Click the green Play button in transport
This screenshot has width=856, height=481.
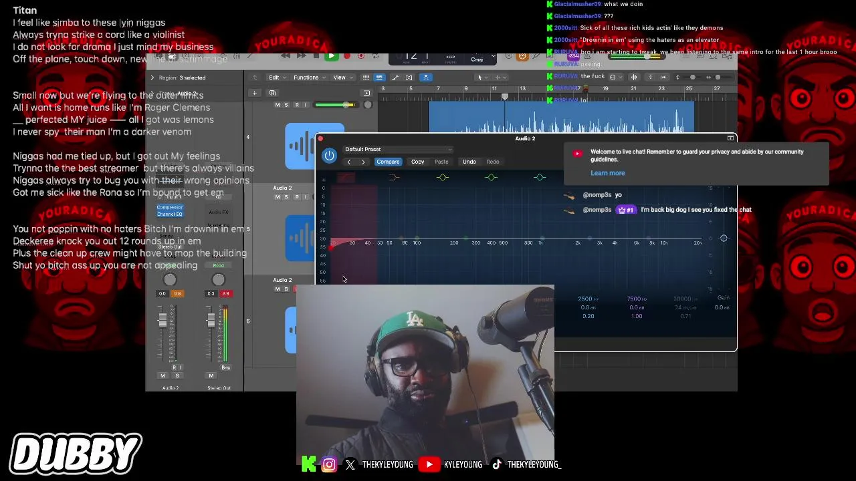coord(331,56)
